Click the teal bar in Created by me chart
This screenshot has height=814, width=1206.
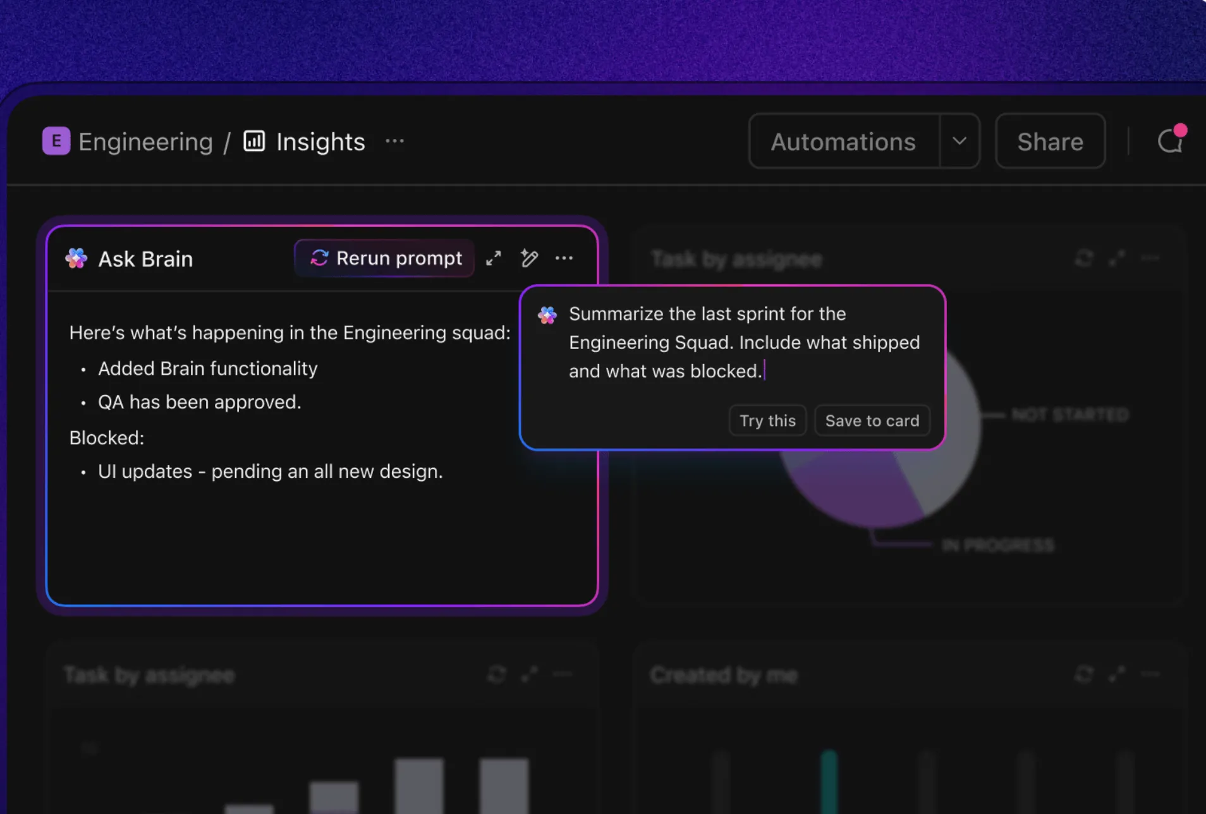(x=829, y=782)
